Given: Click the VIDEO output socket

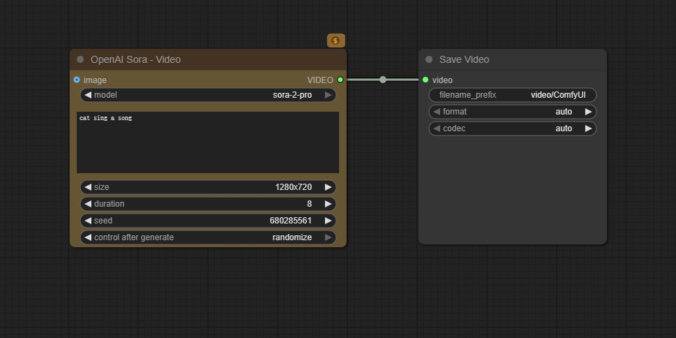Looking at the screenshot, I should pos(340,80).
